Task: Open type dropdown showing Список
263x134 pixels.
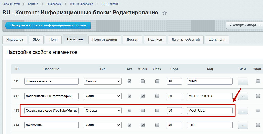Action: [102, 81]
